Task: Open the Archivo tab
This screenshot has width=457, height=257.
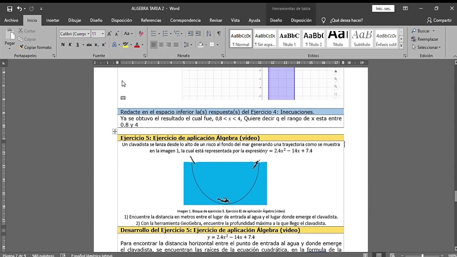Action: click(x=11, y=20)
